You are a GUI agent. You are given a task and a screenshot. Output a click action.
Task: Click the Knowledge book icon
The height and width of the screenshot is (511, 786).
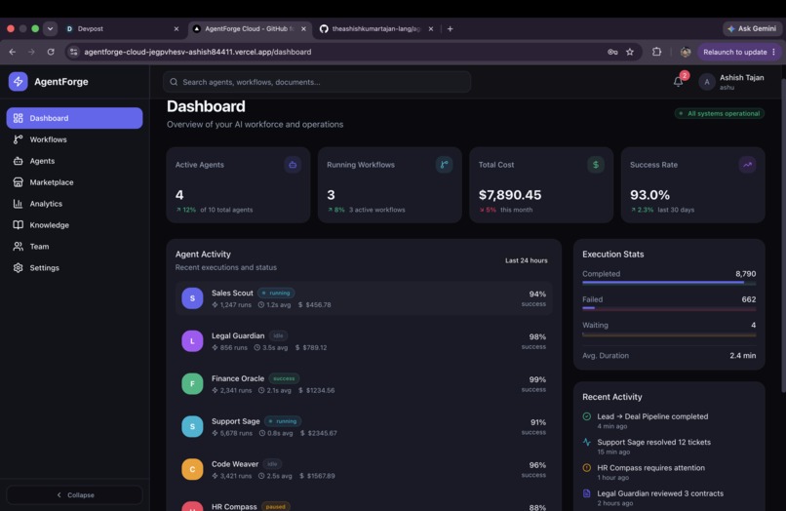click(19, 224)
